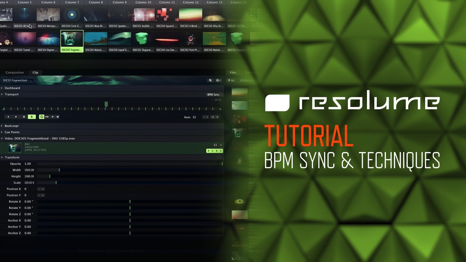Viewport: 466px width, 262px height.
Task: Trigger the DOC004 Diginet clip thumbnail
Action: tap(48, 39)
